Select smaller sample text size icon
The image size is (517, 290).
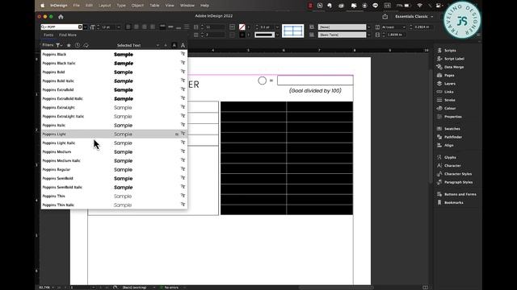[x=166, y=45]
